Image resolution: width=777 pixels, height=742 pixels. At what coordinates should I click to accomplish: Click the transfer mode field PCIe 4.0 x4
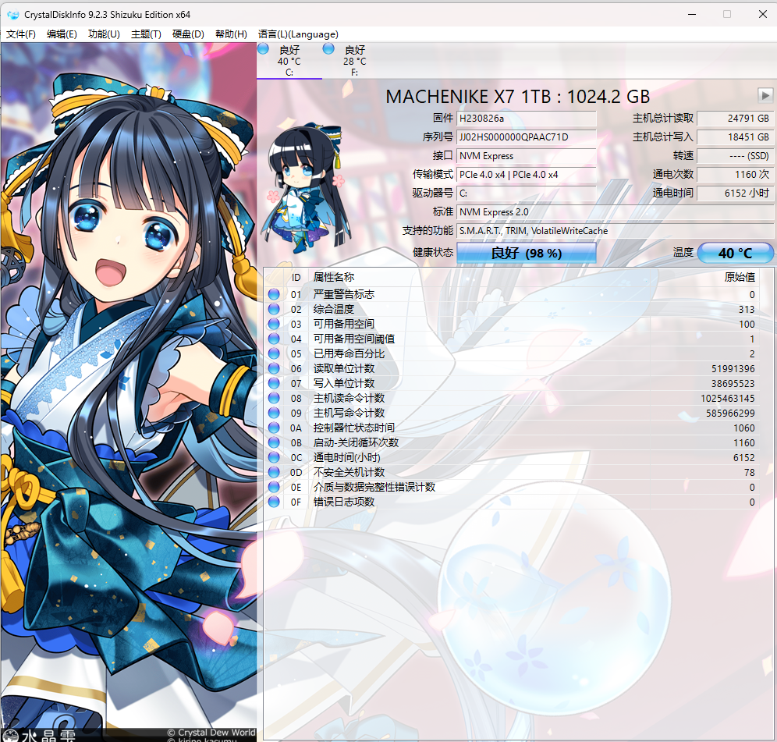click(x=527, y=175)
